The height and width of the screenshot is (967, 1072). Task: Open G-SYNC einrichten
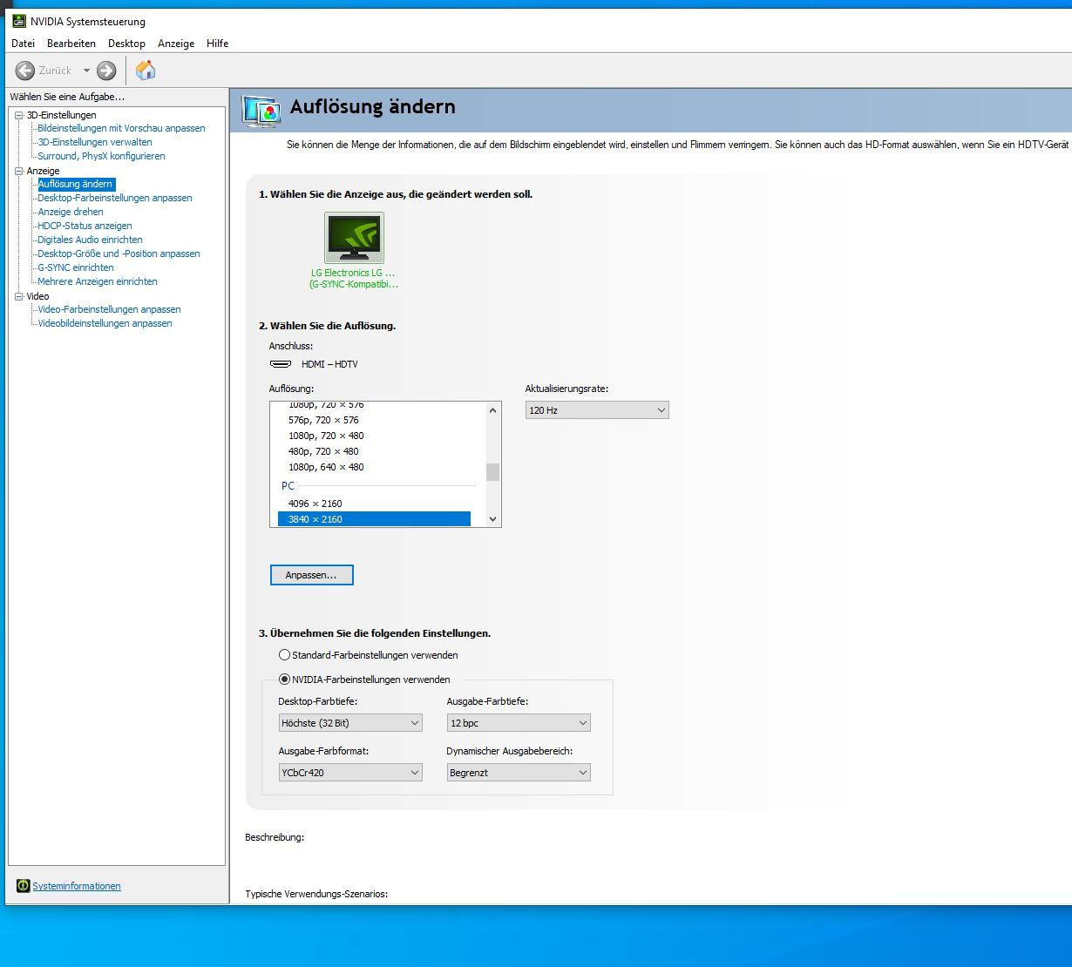76,267
